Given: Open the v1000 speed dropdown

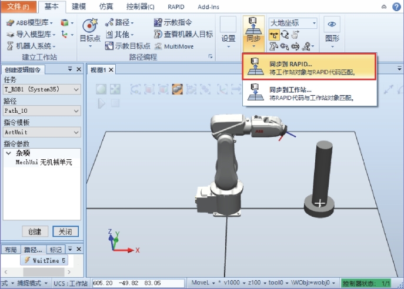Looking at the screenshot, I should pos(235,283).
